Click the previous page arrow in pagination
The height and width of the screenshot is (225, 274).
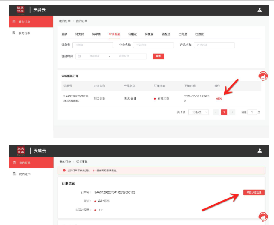pyautogui.click(x=216, y=112)
